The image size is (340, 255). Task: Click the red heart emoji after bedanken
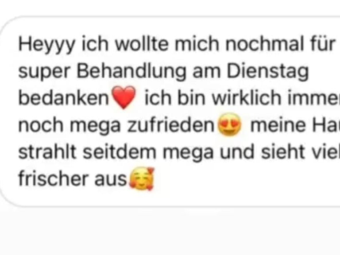pyautogui.click(x=124, y=97)
